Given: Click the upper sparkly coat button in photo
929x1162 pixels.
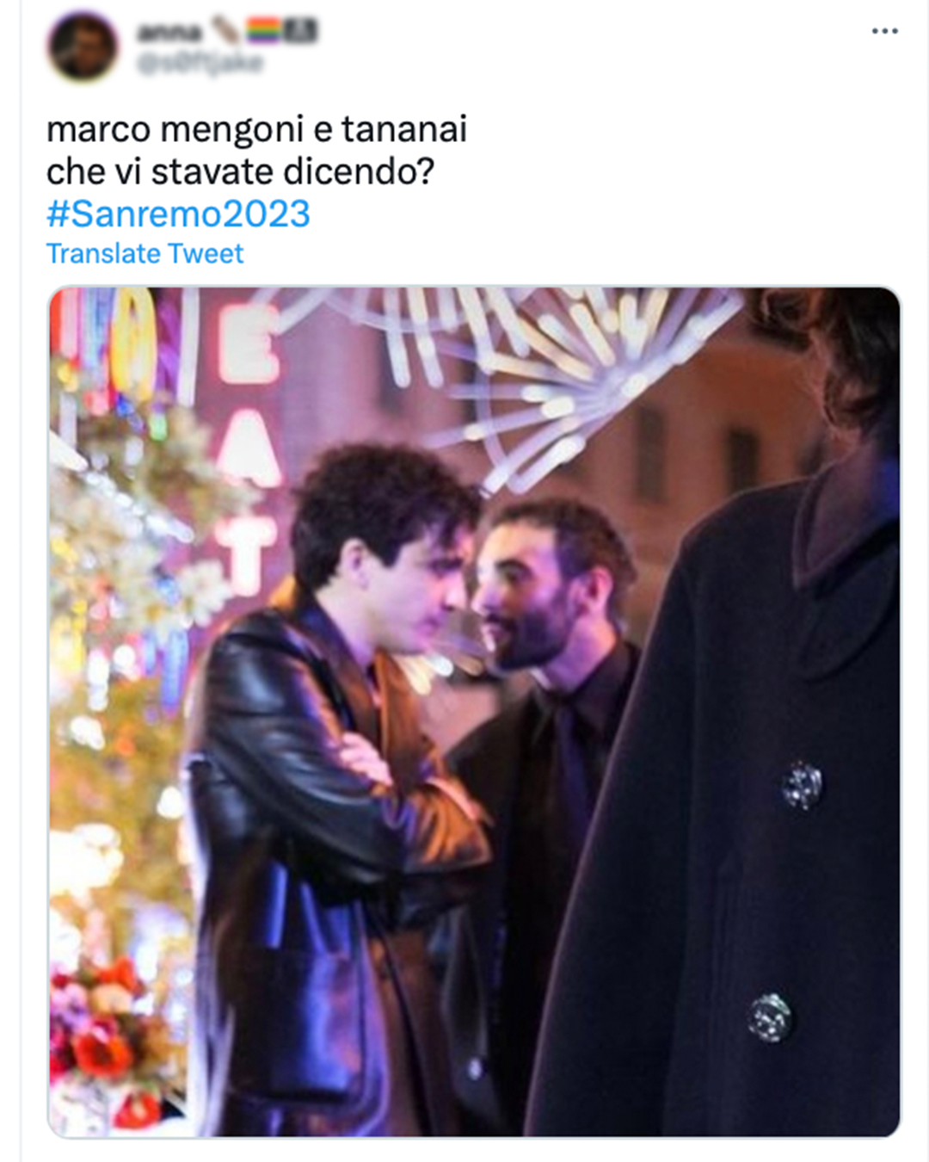Looking at the screenshot, I should pyautogui.click(x=802, y=786).
